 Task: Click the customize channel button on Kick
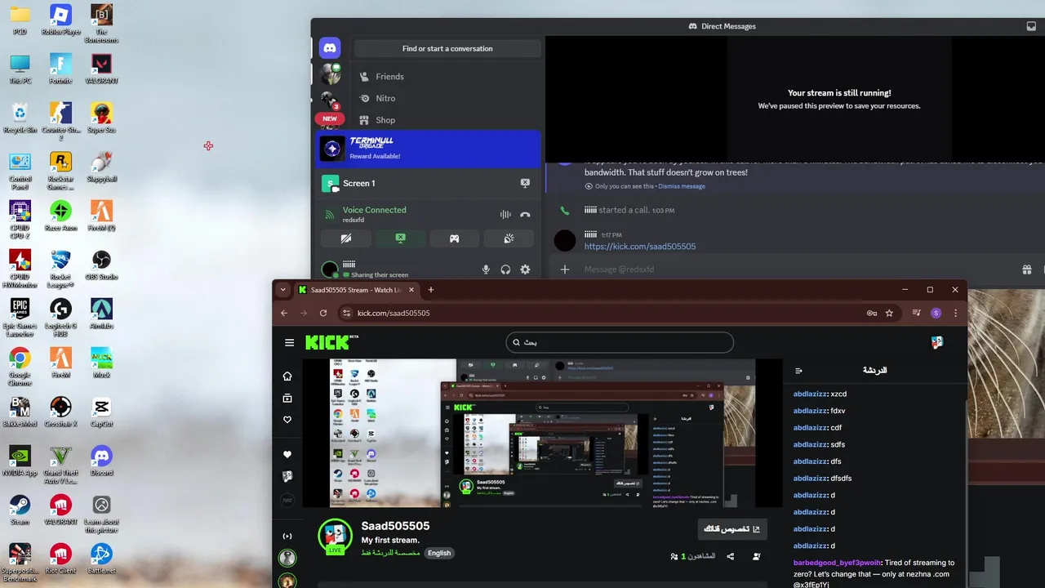pyautogui.click(x=732, y=529)
